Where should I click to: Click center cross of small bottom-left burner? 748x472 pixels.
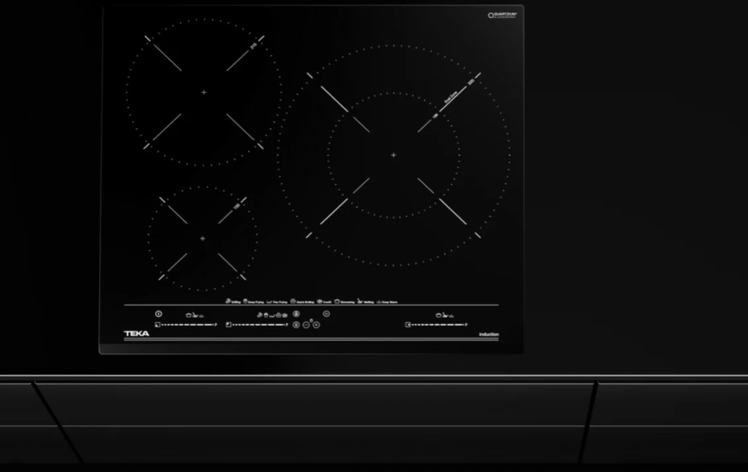[202, 238]
